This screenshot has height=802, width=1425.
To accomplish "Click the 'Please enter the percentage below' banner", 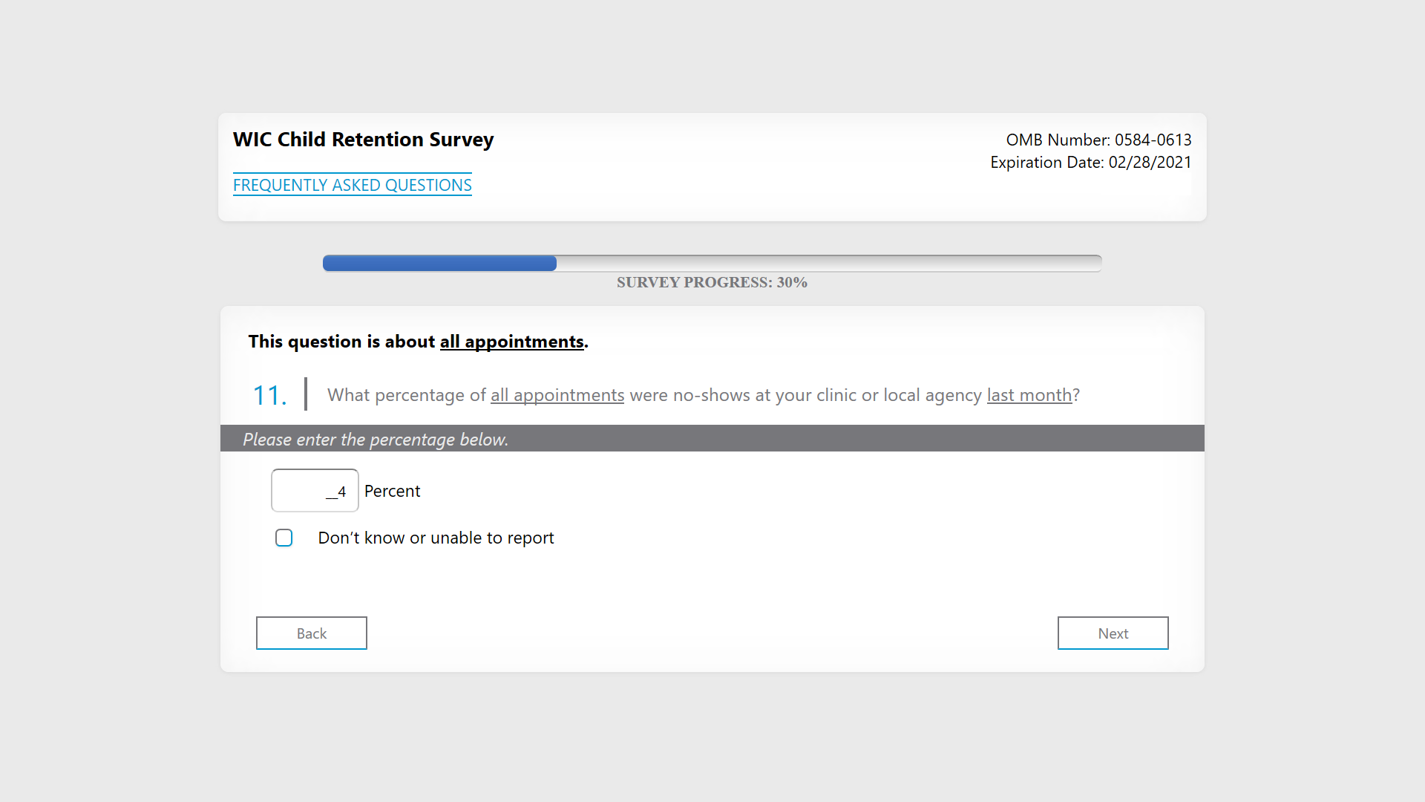I will [x=376, y=439].
